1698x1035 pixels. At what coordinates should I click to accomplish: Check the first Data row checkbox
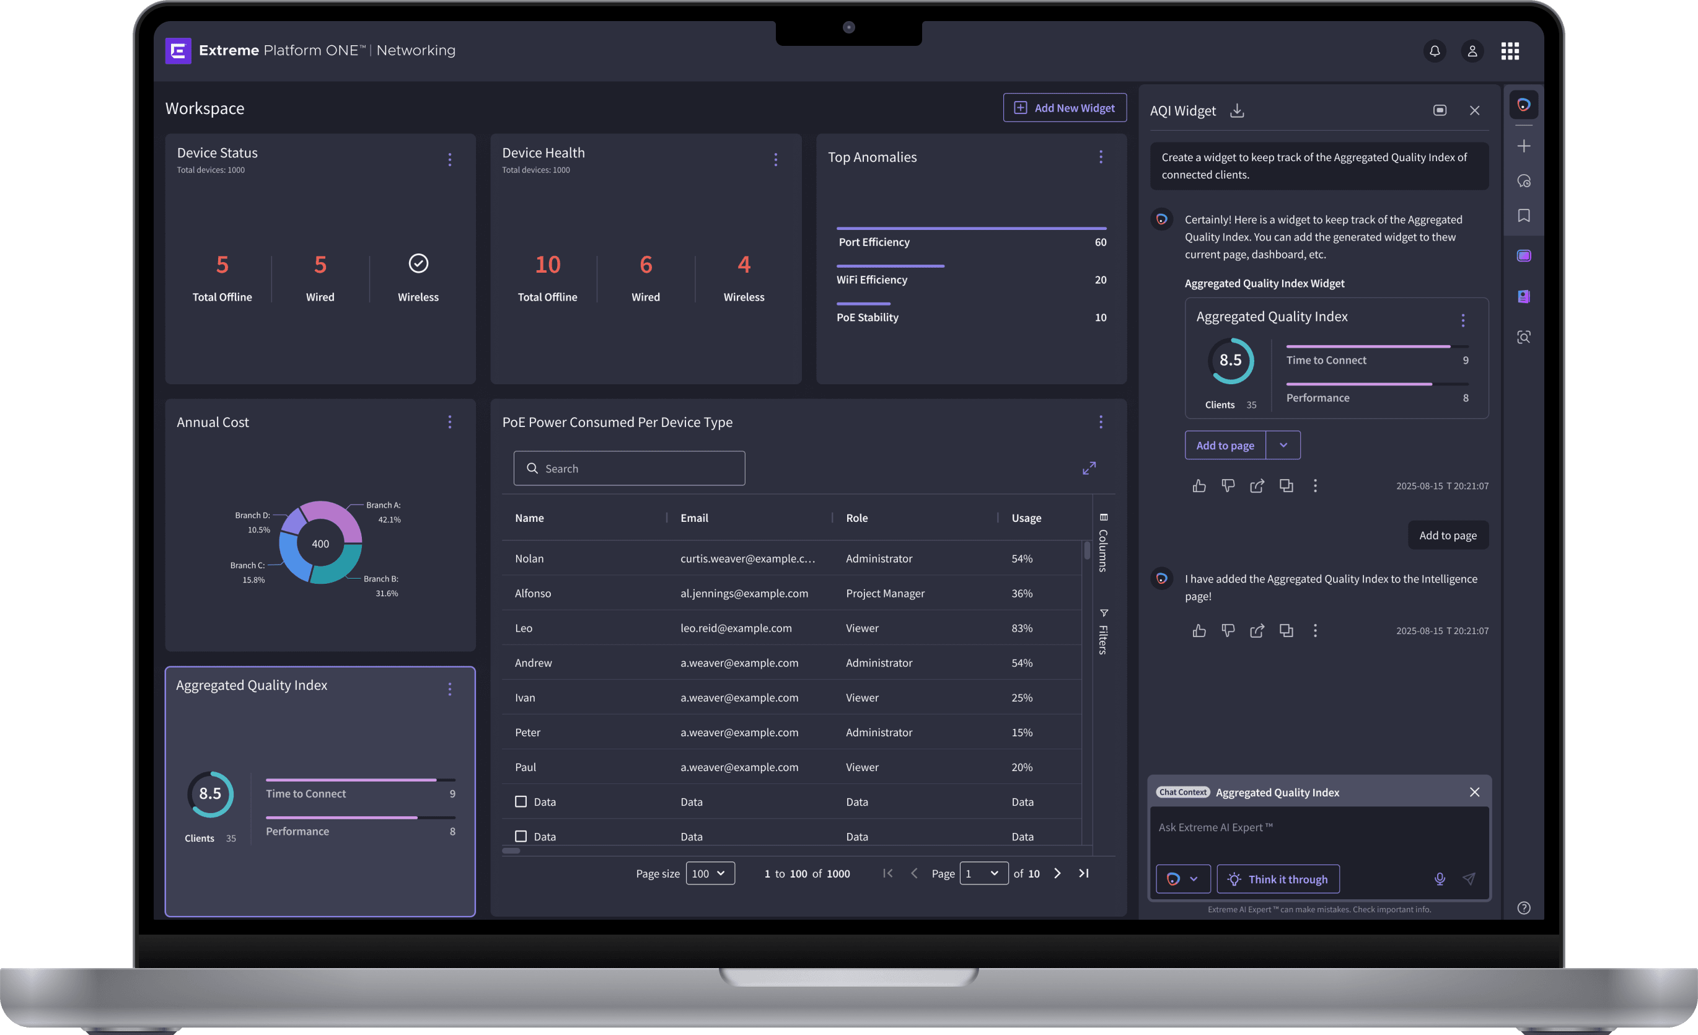click(521, 801)
